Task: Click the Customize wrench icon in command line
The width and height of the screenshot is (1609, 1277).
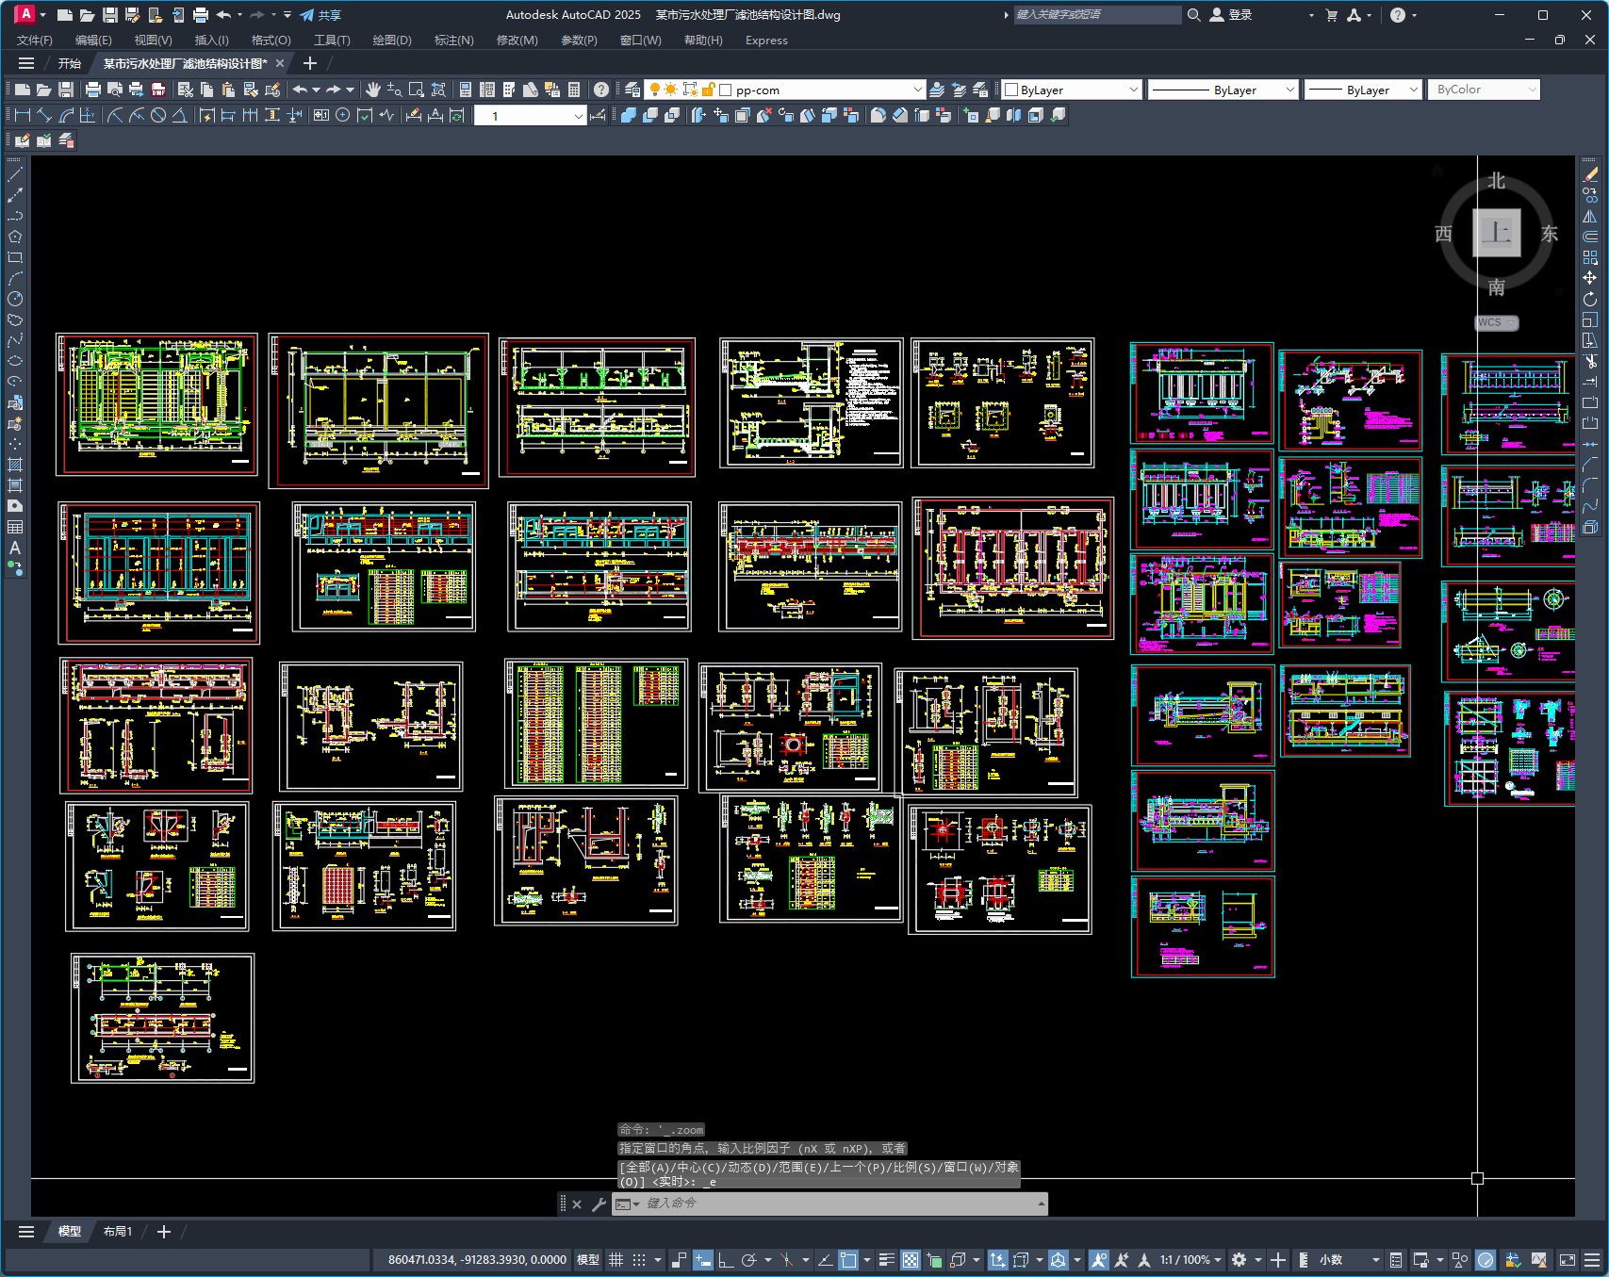Action: (599, 1203)
